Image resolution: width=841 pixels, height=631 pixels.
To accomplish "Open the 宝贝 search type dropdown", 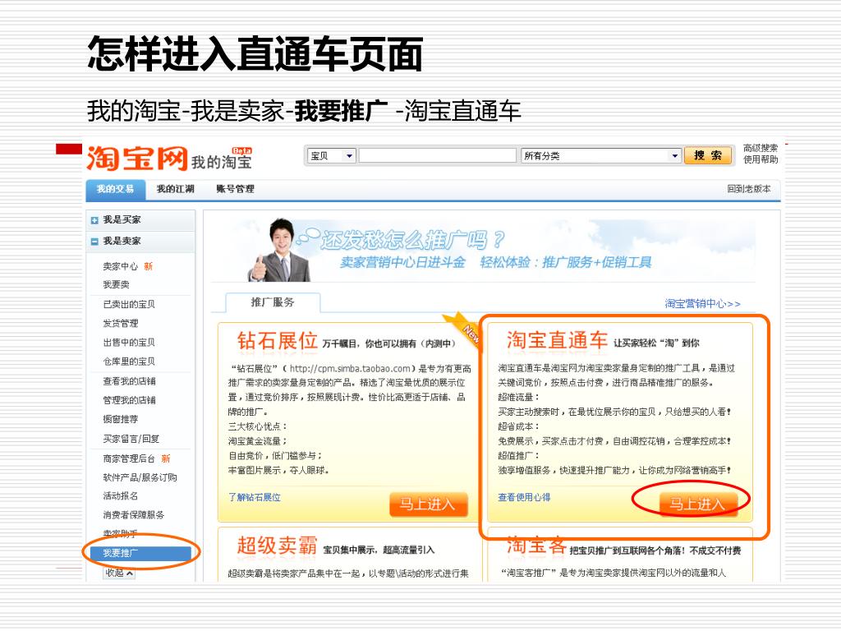I will coord(332,155).
